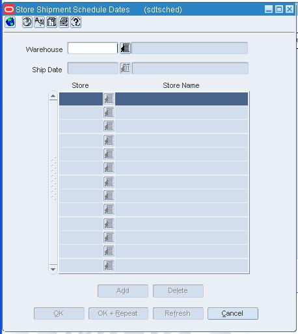Open store list button in the sixth row
Screen dimensions: 298x334
click(109, 168)
